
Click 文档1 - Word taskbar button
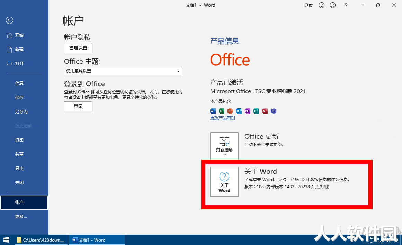click(x=97, y=240)
